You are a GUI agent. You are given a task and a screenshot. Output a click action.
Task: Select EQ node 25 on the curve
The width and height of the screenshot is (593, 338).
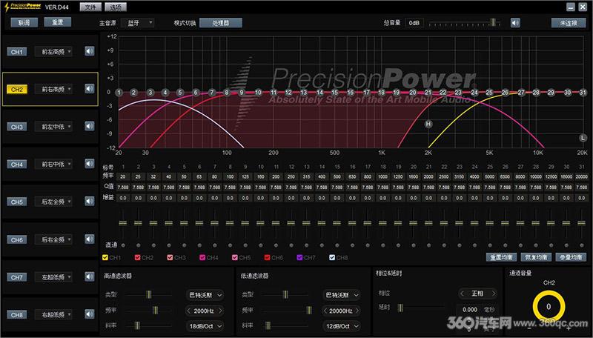(489, 92)
